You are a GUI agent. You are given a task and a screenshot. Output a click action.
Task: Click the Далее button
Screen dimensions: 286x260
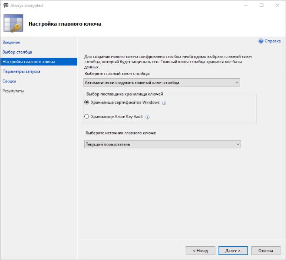coord(233,251)
